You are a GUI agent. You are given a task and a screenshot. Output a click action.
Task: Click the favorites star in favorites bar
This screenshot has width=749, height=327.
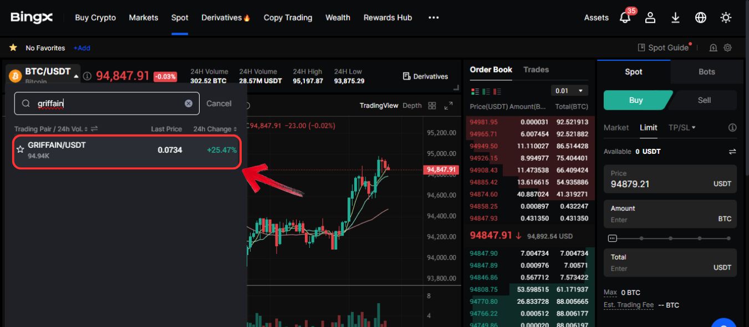pyautogui.click(x=13, y=48)
